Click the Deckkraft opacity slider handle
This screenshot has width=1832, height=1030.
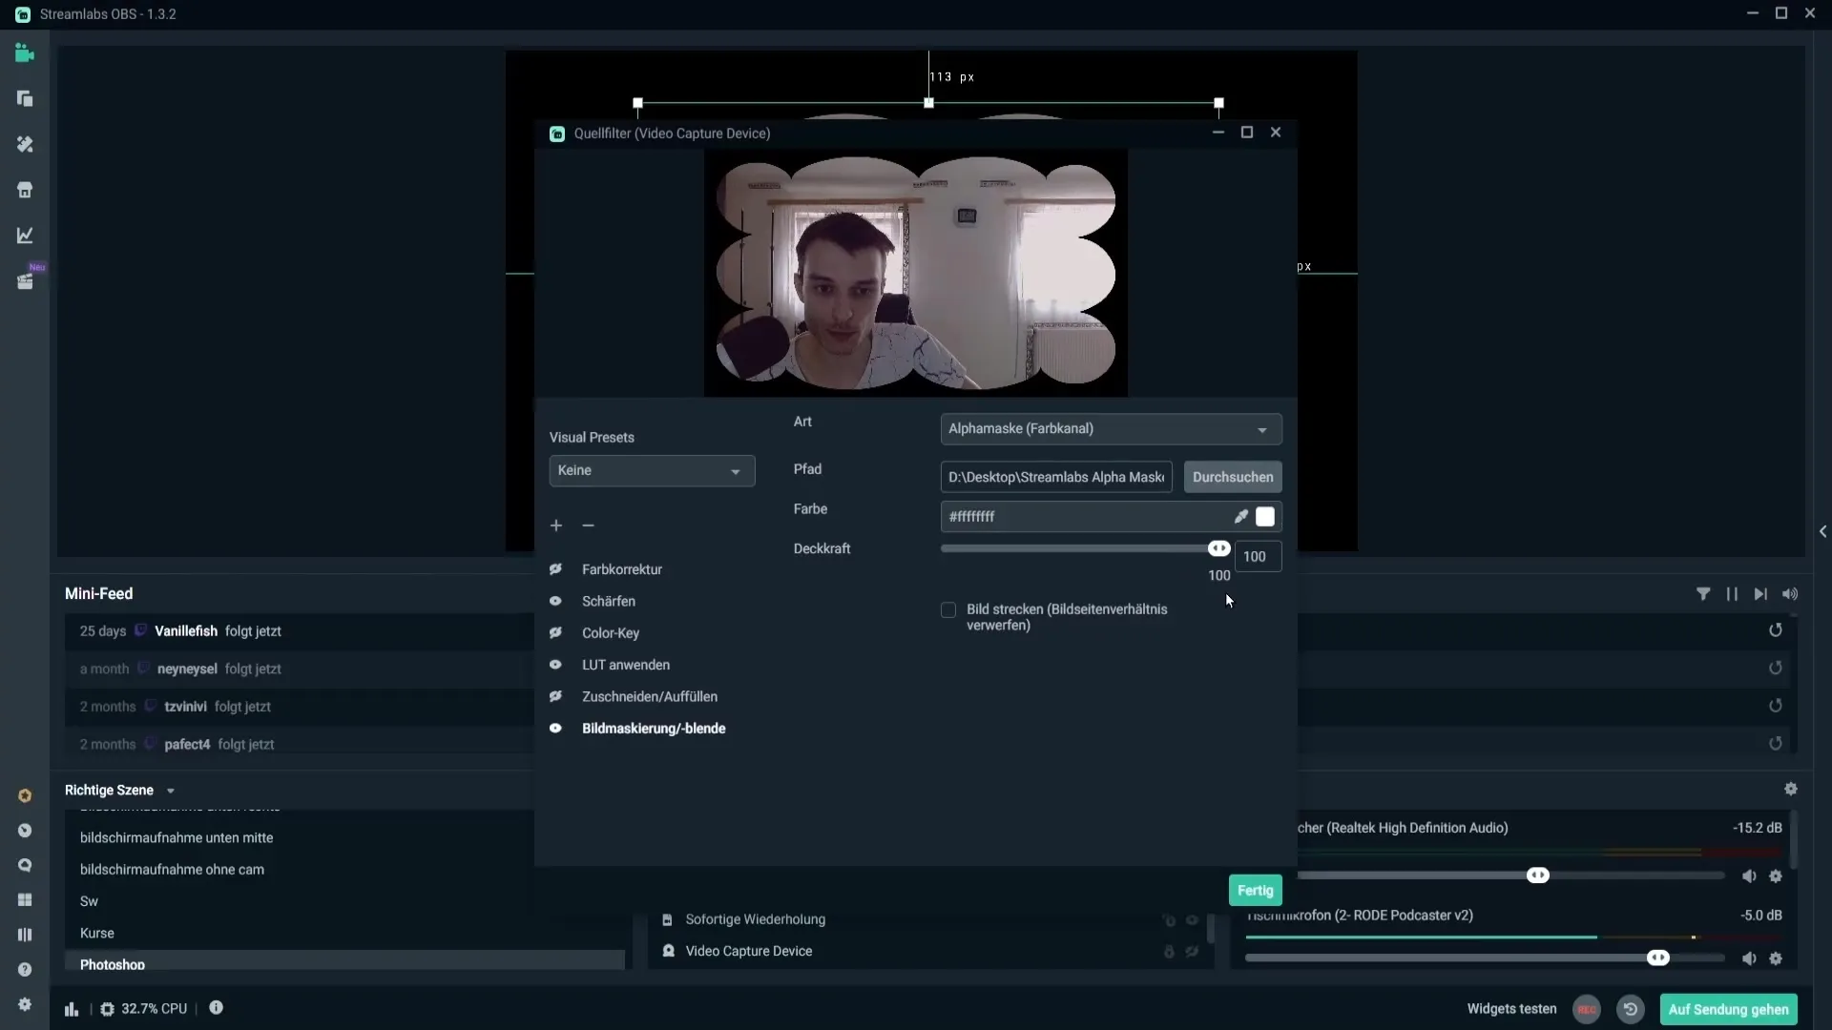coord(1218,548)
